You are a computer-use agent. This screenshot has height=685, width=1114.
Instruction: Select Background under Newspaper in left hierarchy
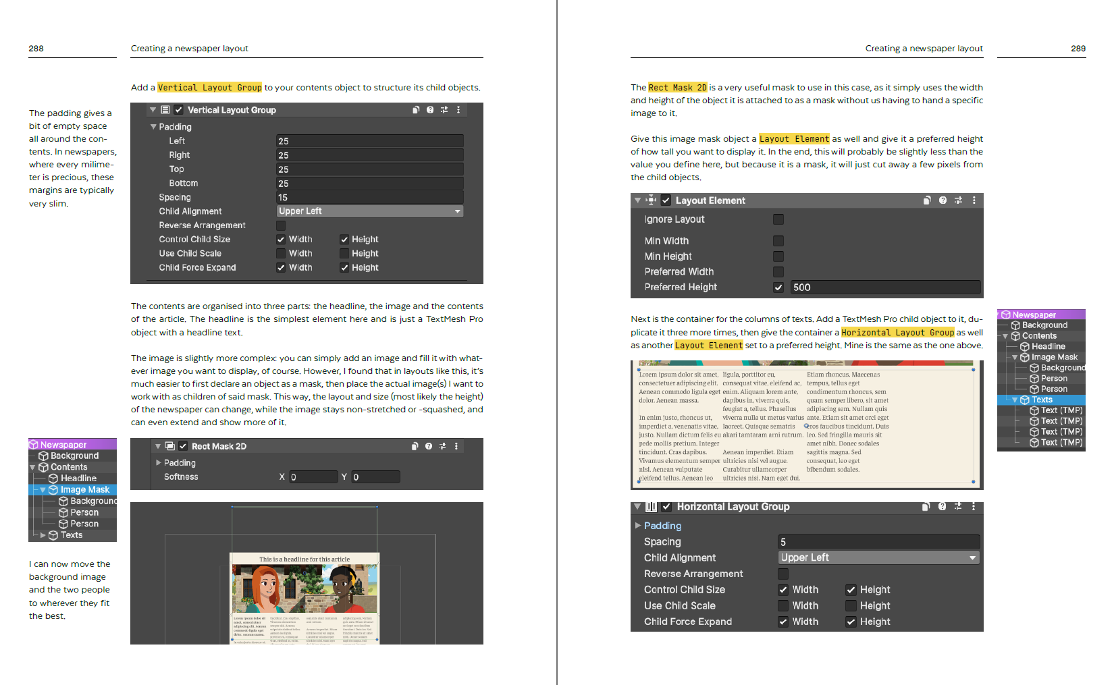73,456
